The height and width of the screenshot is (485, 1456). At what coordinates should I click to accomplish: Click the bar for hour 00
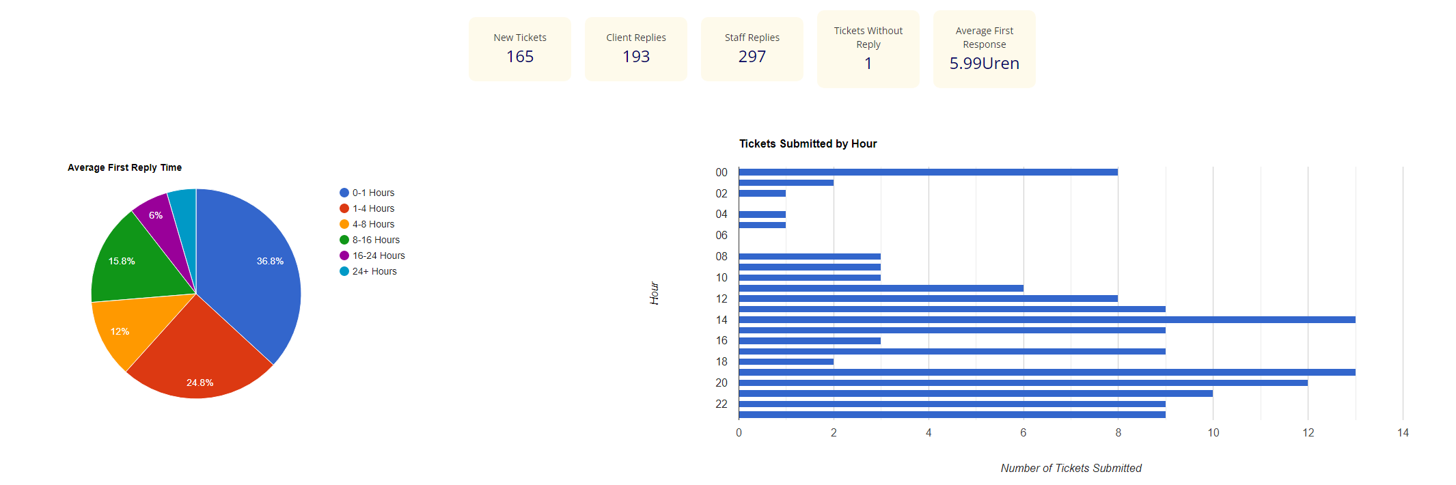(x=928, y=172)
